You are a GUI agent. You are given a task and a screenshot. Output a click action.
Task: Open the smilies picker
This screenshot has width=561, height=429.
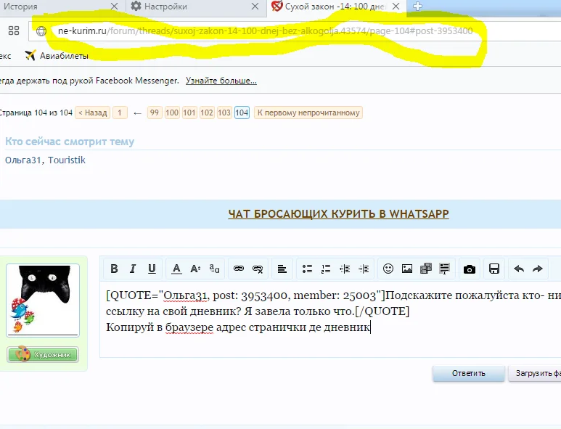point(388,269)
